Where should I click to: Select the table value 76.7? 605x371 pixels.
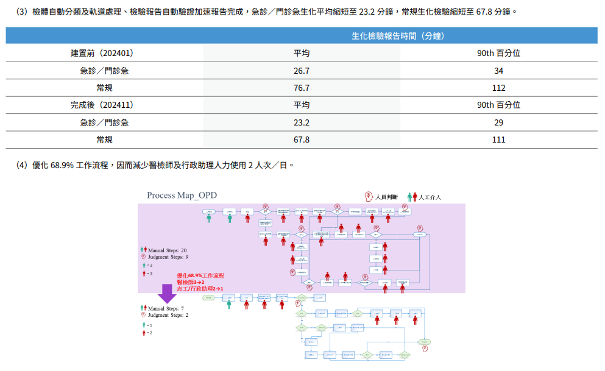(302, 88)
